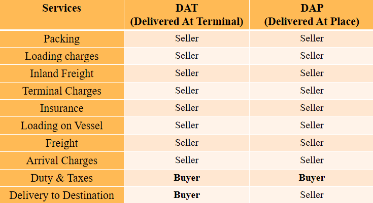
Task: Click the Insurance row label
Action: [x=61, y=108]
